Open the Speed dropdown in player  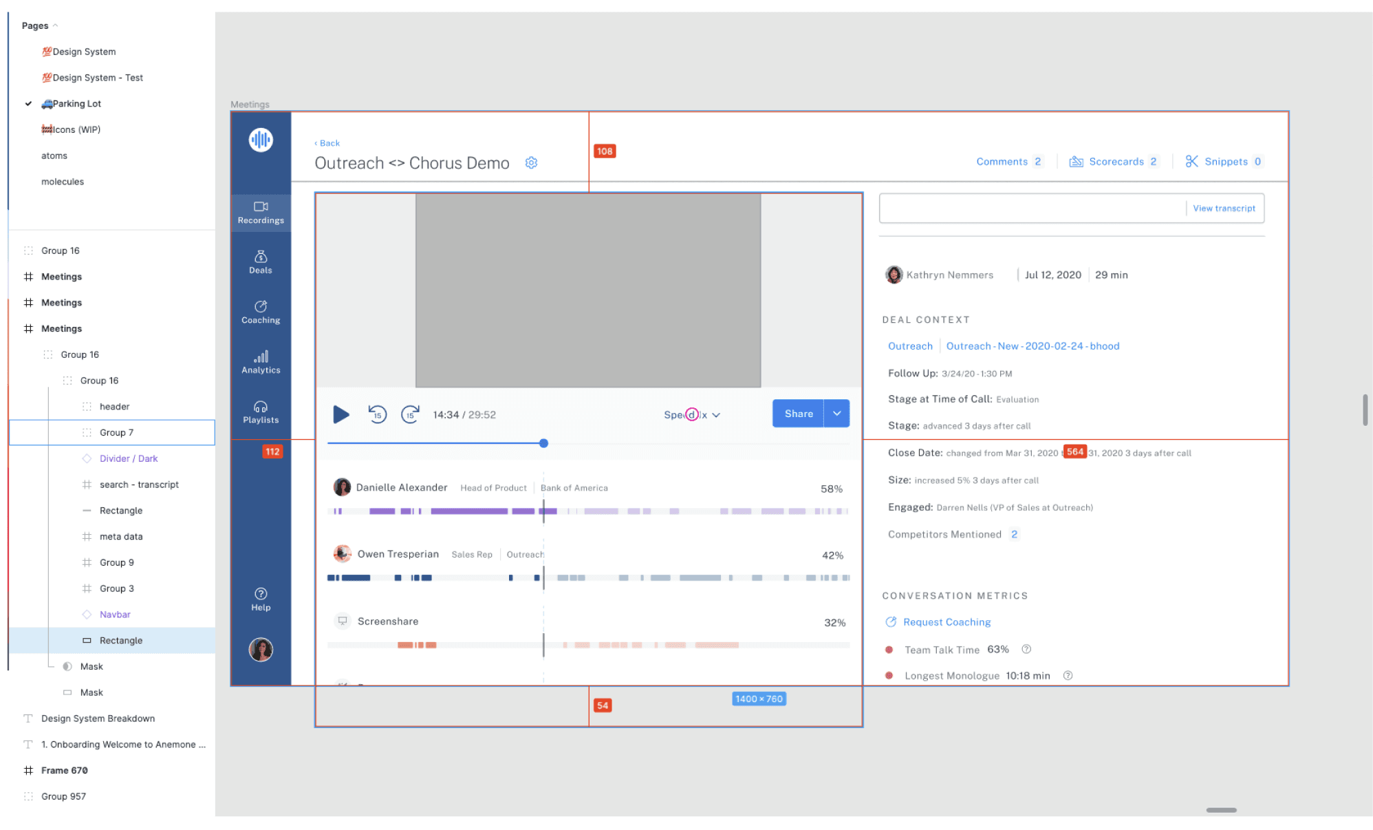pos(692,415)
